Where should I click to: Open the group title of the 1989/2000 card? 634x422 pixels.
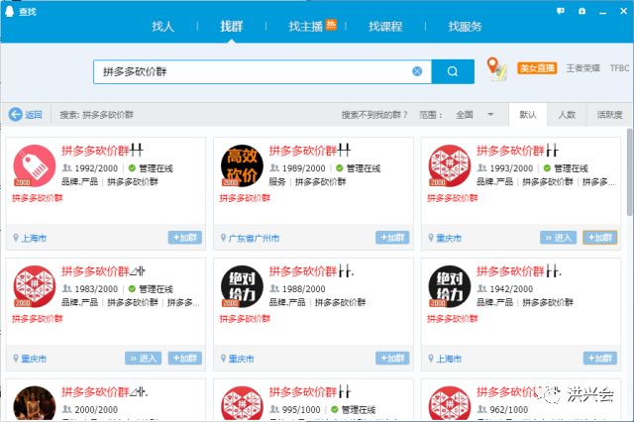[x=310, y=151]
